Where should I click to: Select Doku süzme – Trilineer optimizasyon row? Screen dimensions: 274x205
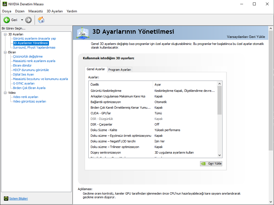[x=153, y=147]
